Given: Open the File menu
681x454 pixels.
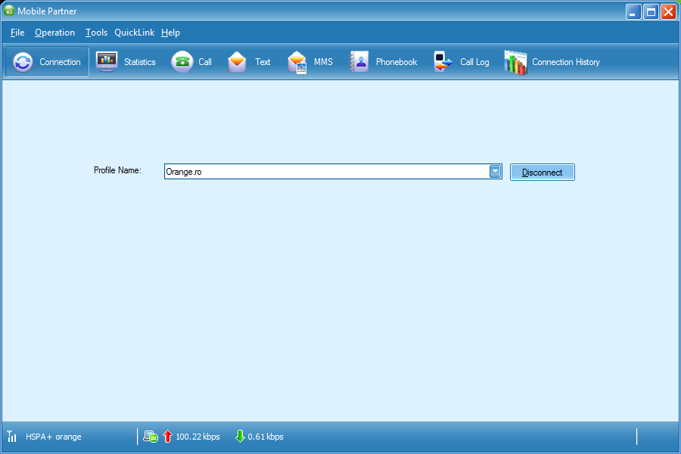Looking at the screenshot, I should pos(17,33).
